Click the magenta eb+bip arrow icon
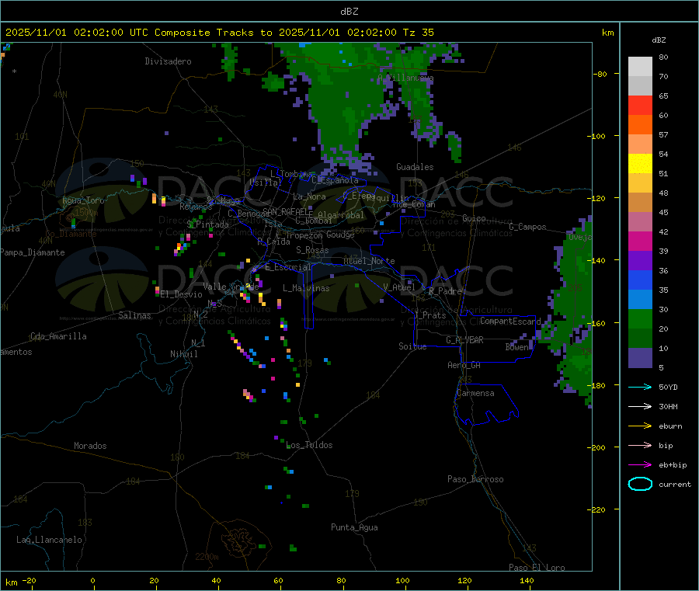The height and width of the screenshot is (591, 699). [640, 464]
